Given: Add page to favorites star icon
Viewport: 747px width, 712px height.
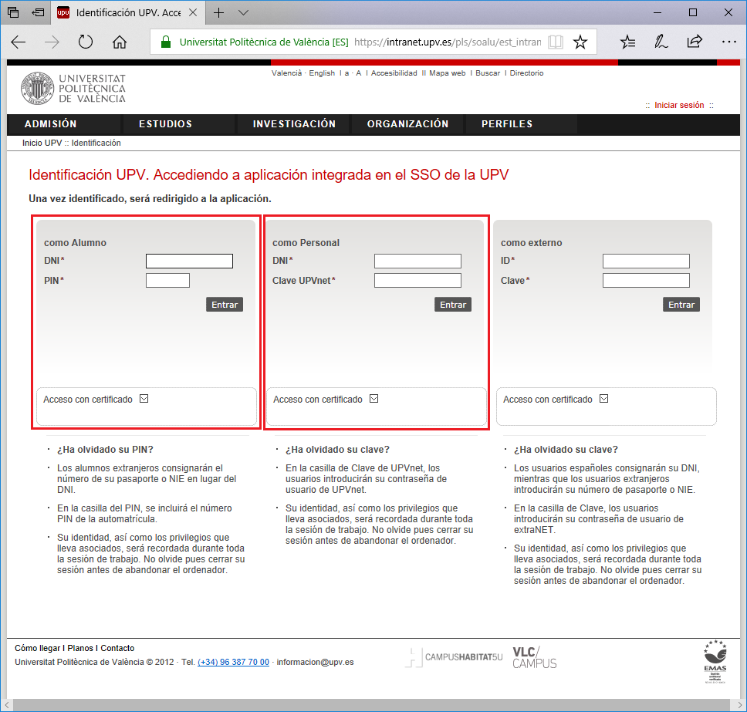Looking at the screenshot, I should 580,42.
